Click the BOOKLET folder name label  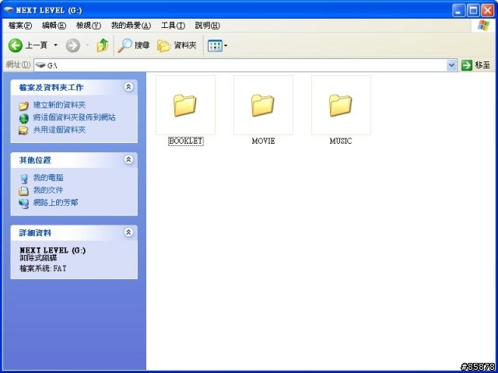185,141
